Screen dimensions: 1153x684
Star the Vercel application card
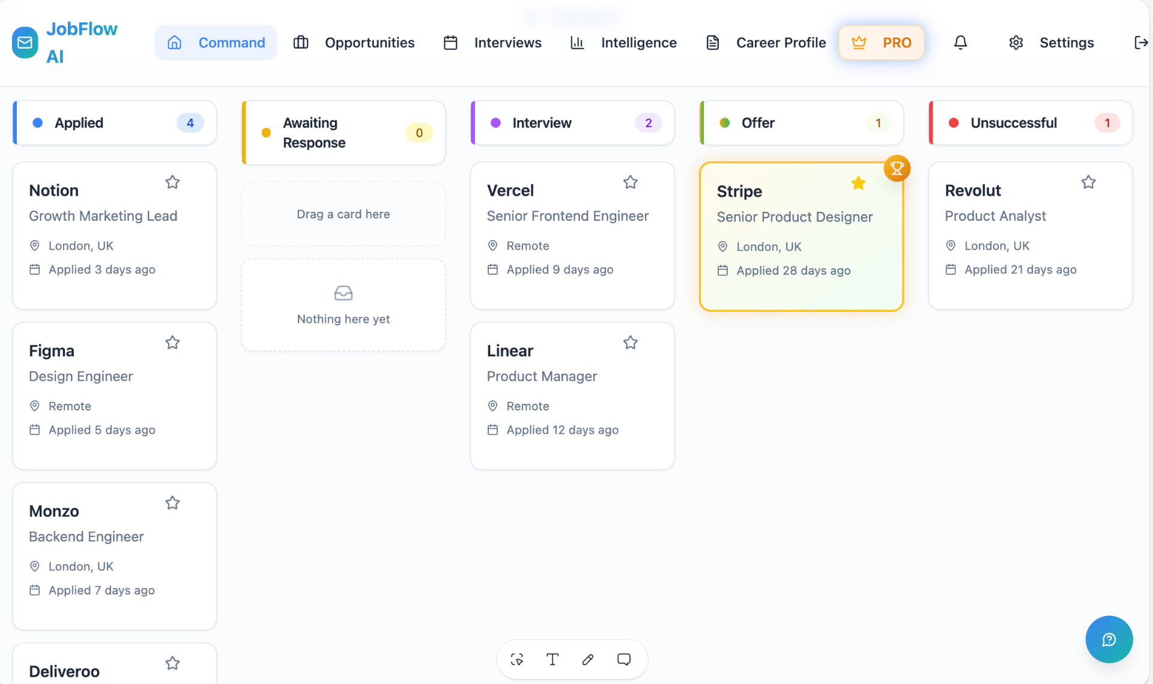[x=631, y=182]
